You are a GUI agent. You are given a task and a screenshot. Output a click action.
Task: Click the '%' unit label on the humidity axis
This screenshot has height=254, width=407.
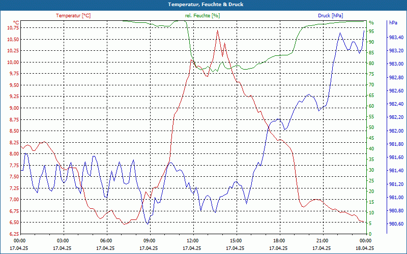click(x=371, y=22)
